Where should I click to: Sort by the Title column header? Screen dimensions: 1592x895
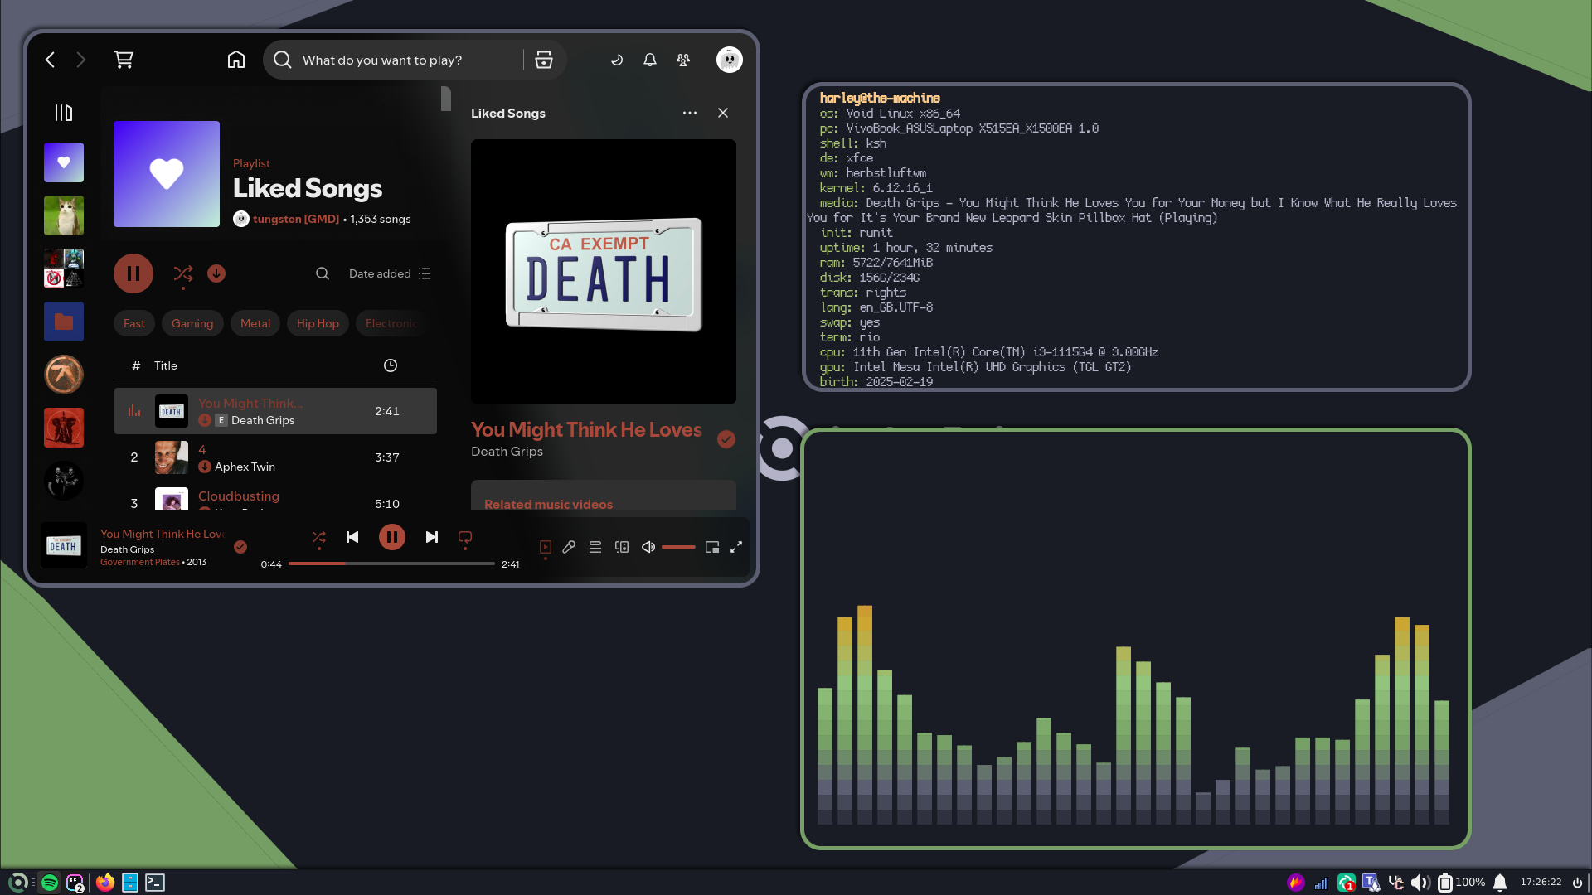166,365
